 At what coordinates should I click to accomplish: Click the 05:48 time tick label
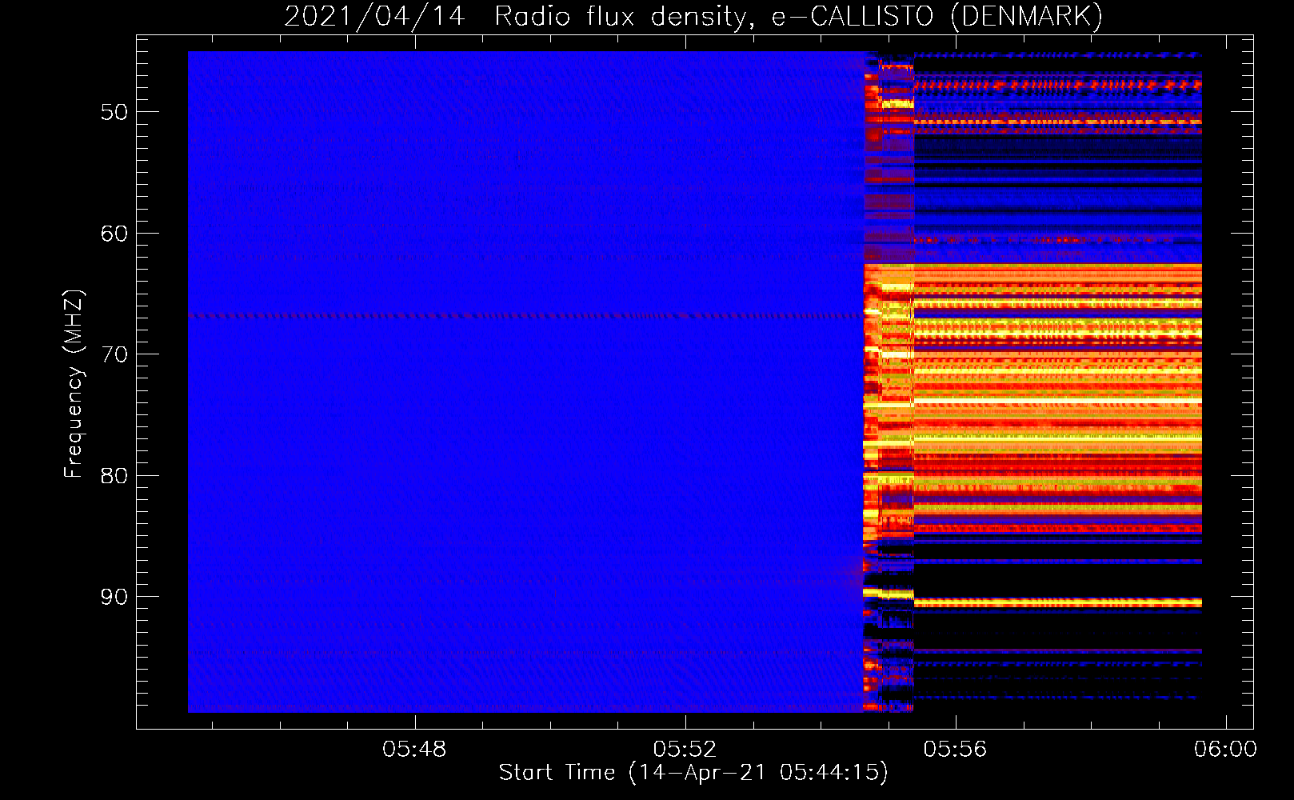pos(414,750)
